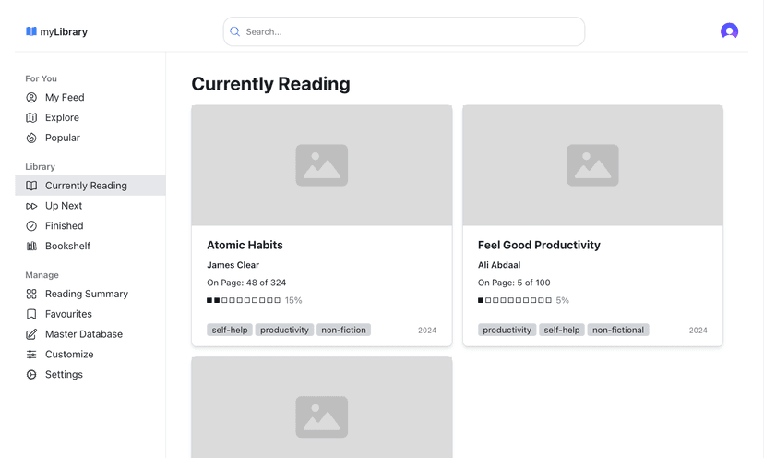The height and width of the screenshot is (458, 764).
Task: Click the Finished checkmark icon
Action: click(31, 226)
